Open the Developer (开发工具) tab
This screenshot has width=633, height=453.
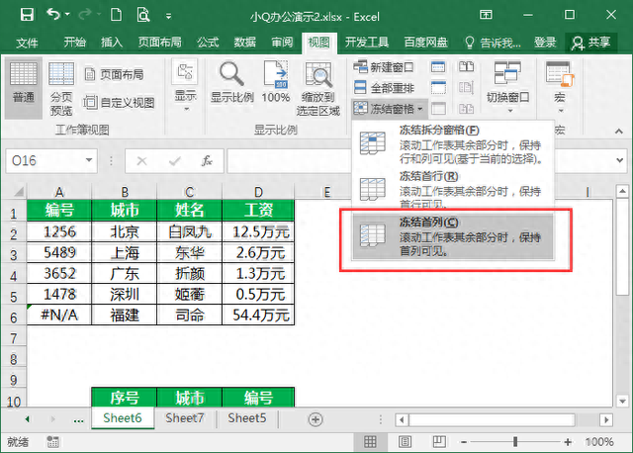point(367,42)
